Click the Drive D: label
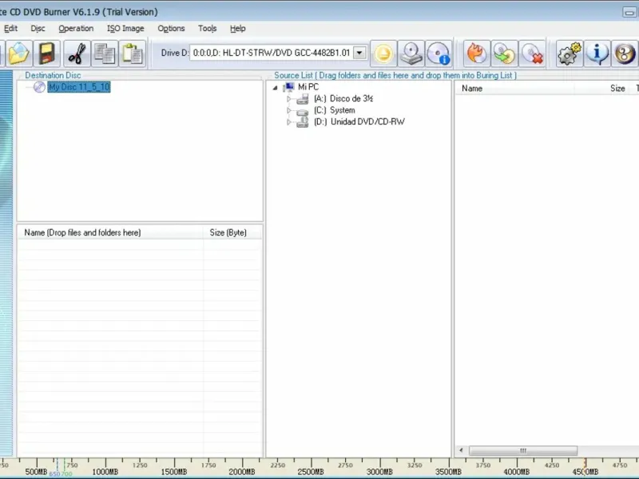The height and width of the screenshot is (479, 639). click(175, 53)
